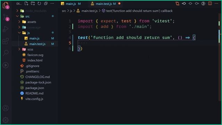Open index.html file
The height and width of the screenshot is (125, 222).
[35, 60]
